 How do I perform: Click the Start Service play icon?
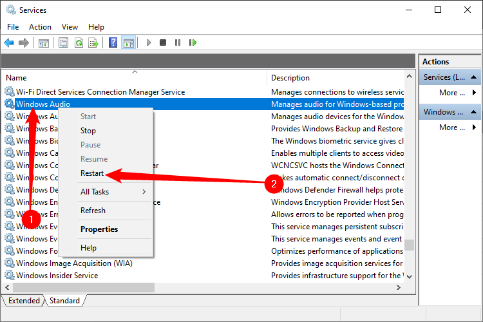[x=149, y=43]
